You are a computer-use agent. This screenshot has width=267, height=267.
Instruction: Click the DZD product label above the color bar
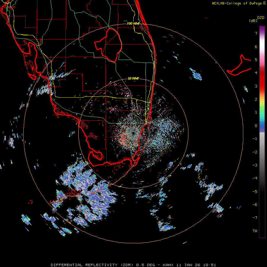click(261, 18)
